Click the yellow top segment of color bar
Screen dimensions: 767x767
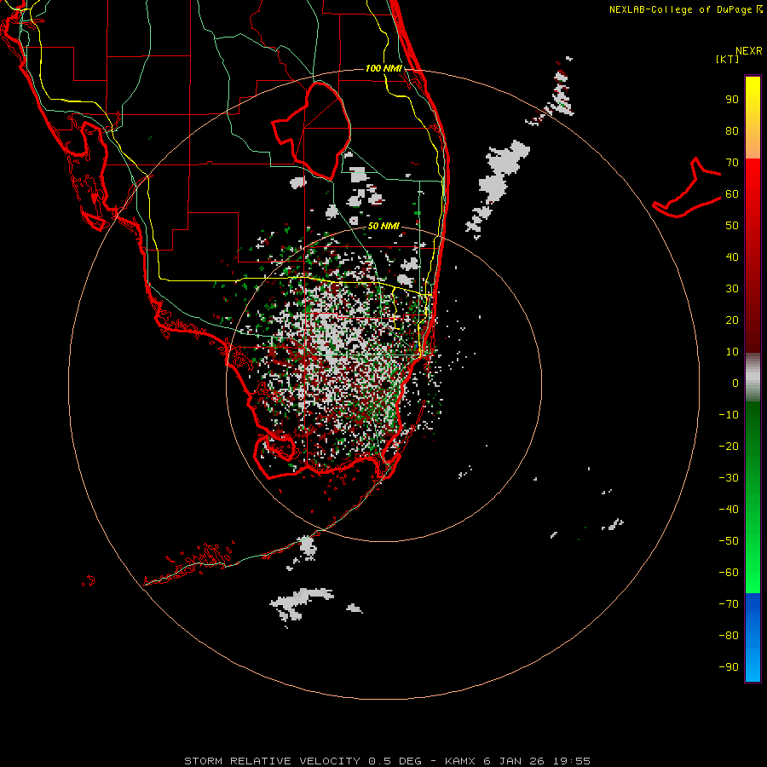(x=753, y=118)
